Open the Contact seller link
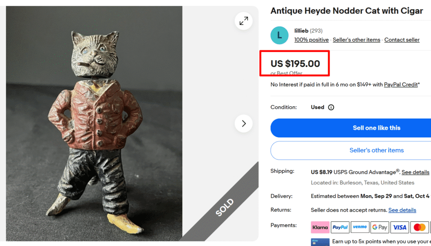Screen dimensions: 431x246 click(402, 40)
